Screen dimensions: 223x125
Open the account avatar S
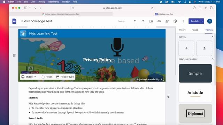click(209, 21)
